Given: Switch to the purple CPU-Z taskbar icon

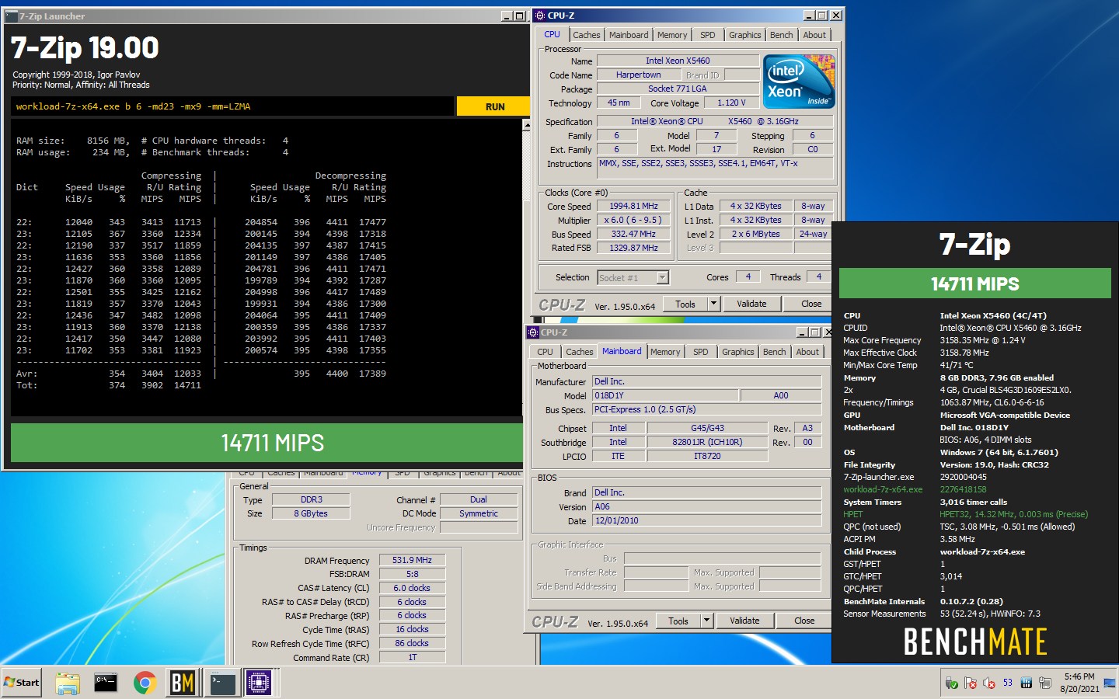Looking at the screenshot, I should coord(259,683).
